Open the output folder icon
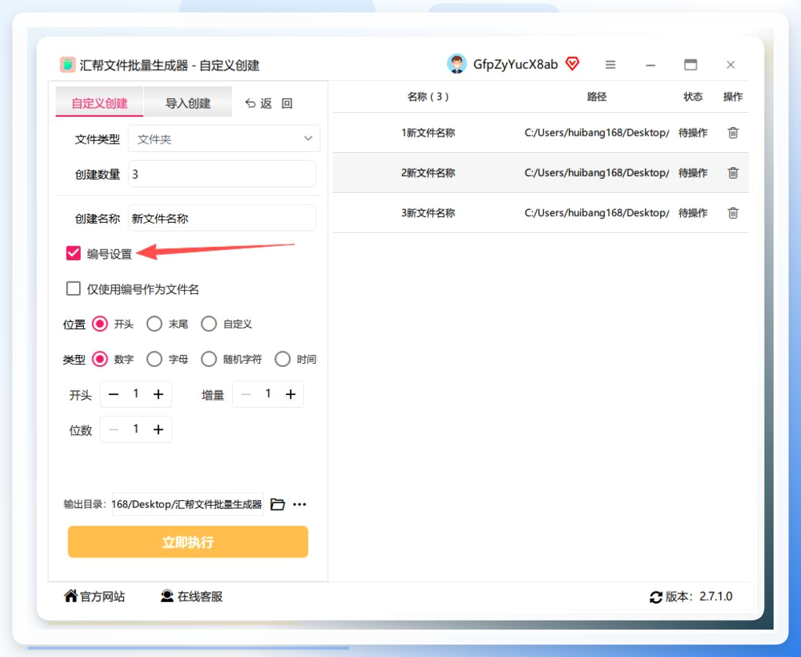The width and height of the screenshot is (801, 657). (x=277, y=504)
